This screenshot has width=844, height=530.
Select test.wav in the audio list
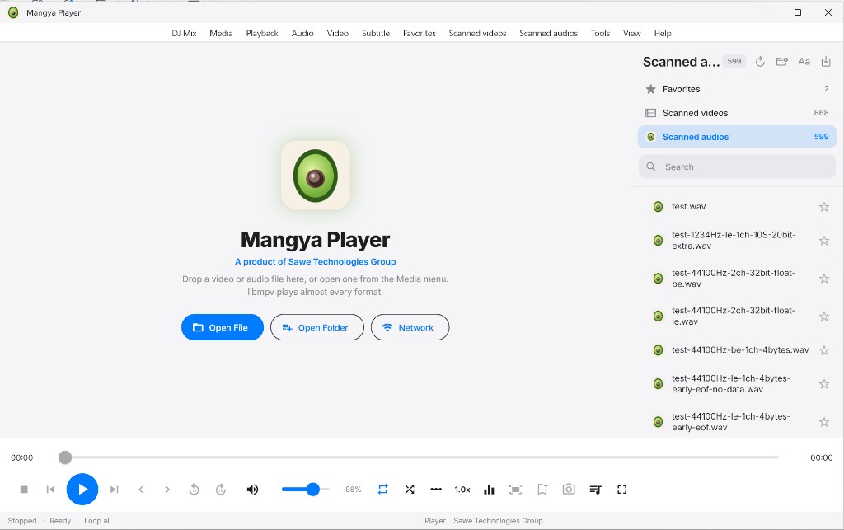click(689, 207)
